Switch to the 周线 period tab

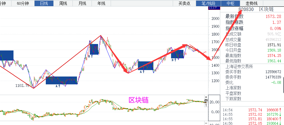[63, 3]
